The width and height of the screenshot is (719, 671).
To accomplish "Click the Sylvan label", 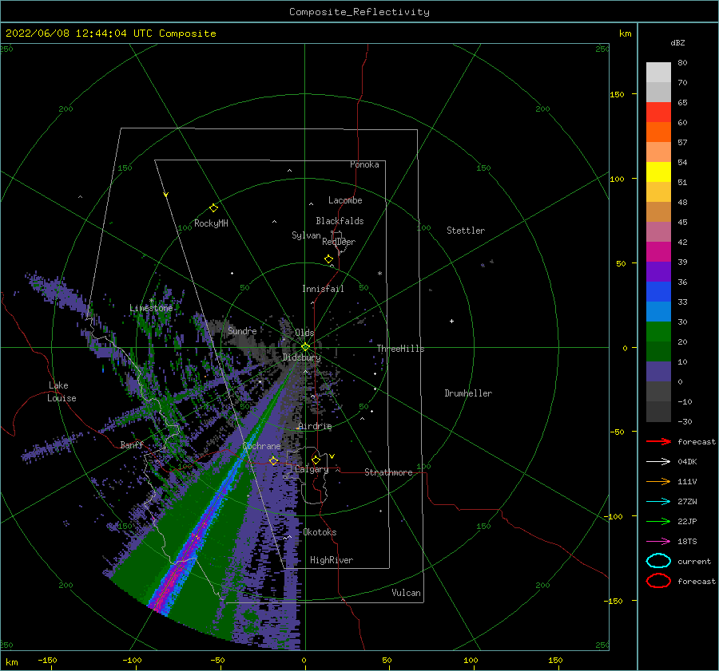I will point(306,235).
